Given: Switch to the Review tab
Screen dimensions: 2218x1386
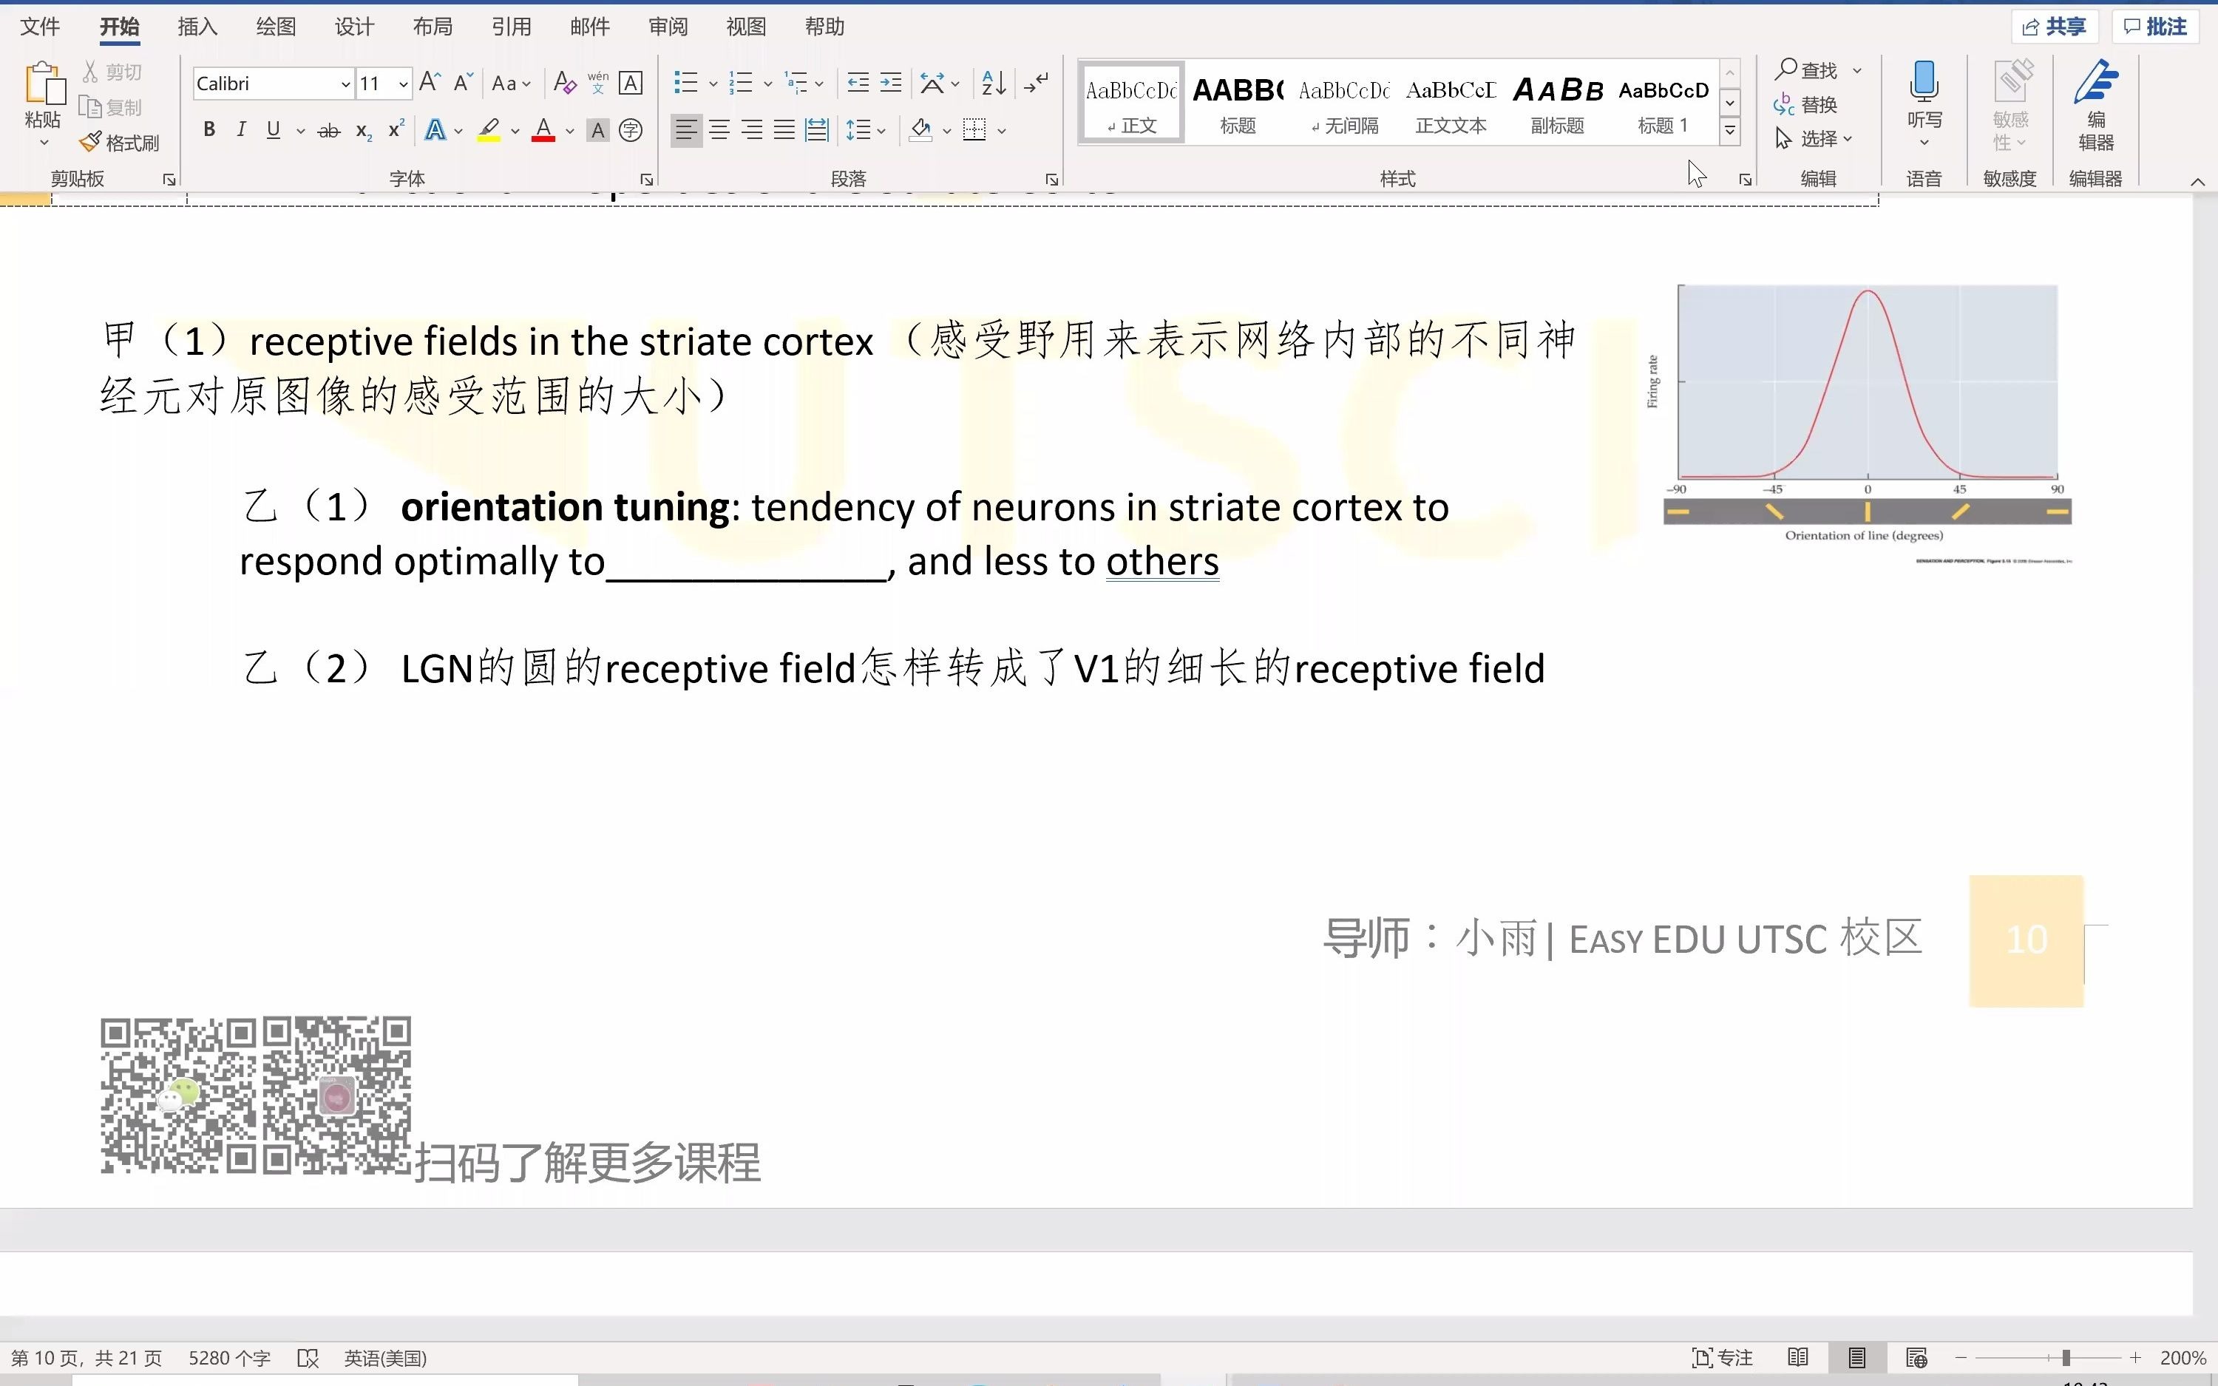Looking at the screenshot, I should click(x=667, y=27).
